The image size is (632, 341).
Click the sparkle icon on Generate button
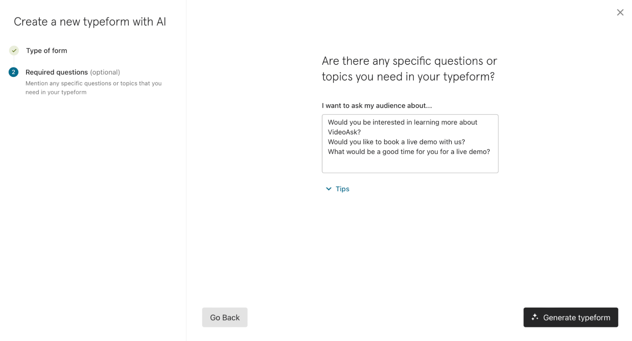(535, 317)
